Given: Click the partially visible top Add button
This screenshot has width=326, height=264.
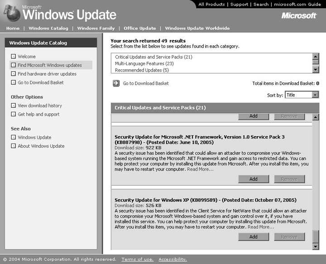Looking at the screenshot, I should [x=254, y=116].
